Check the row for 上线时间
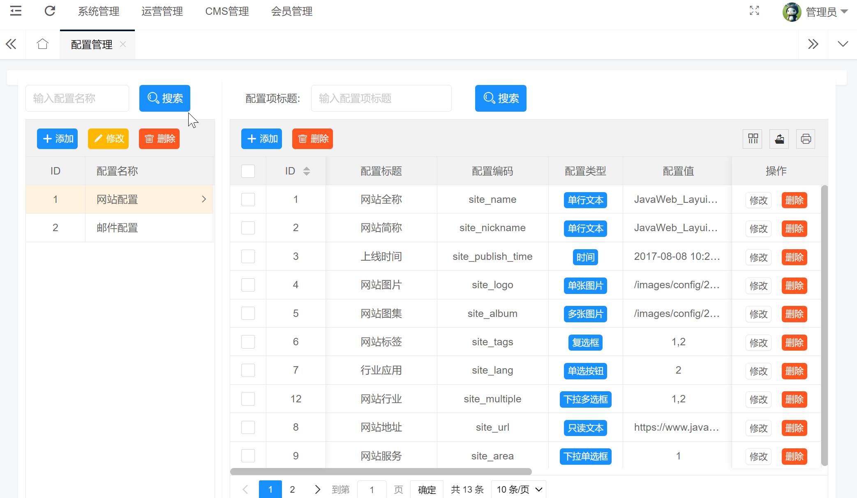Viewport: 857px width, 498px height. (x=248, y=257)
